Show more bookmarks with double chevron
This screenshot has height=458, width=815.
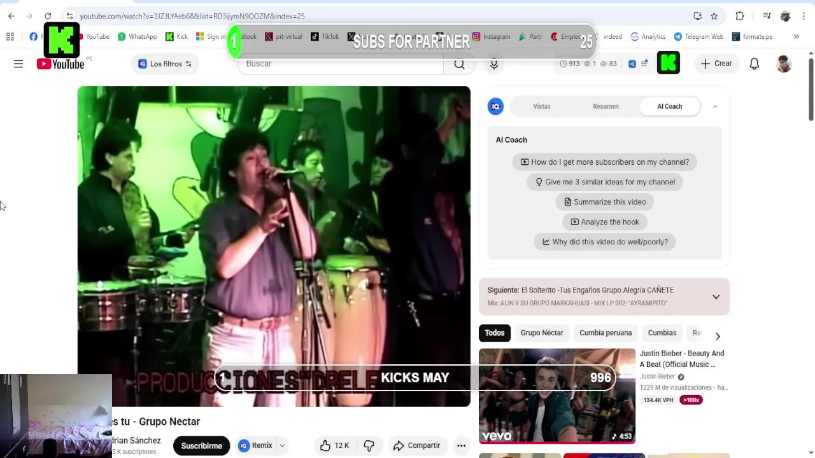[796, 37]
